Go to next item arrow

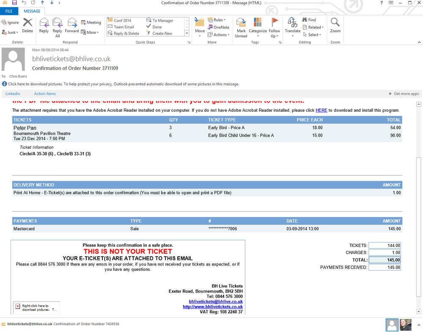(x=52, y=3)
